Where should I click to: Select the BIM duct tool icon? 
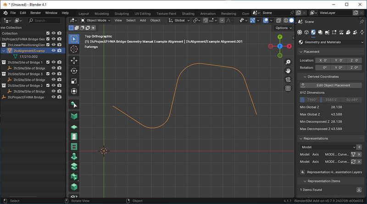[74, 176]
